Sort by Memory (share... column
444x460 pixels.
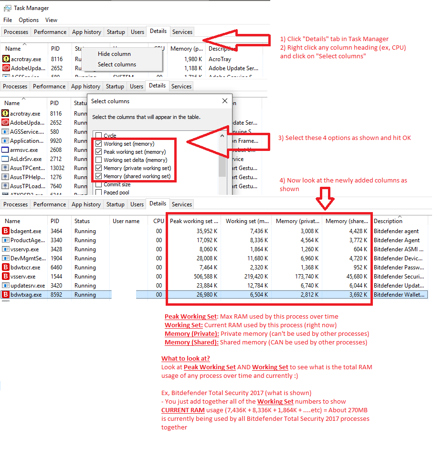tap(347, 221)
